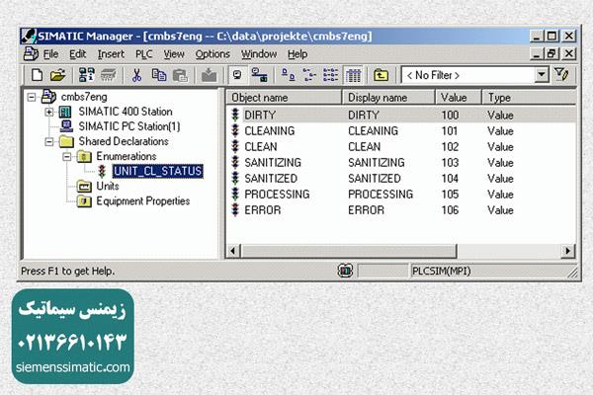This screenshot has height=395, width=593.
Task: Select Equipment Properties in the tree
Action: point(143,201)
